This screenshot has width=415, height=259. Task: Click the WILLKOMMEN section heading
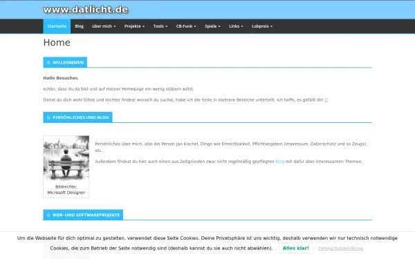(65, 62)
